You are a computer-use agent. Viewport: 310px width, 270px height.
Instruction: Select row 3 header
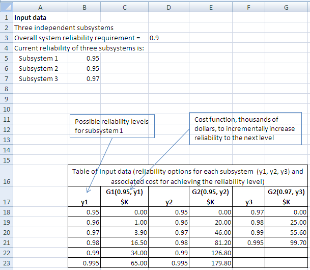click(x=7, y=38)
